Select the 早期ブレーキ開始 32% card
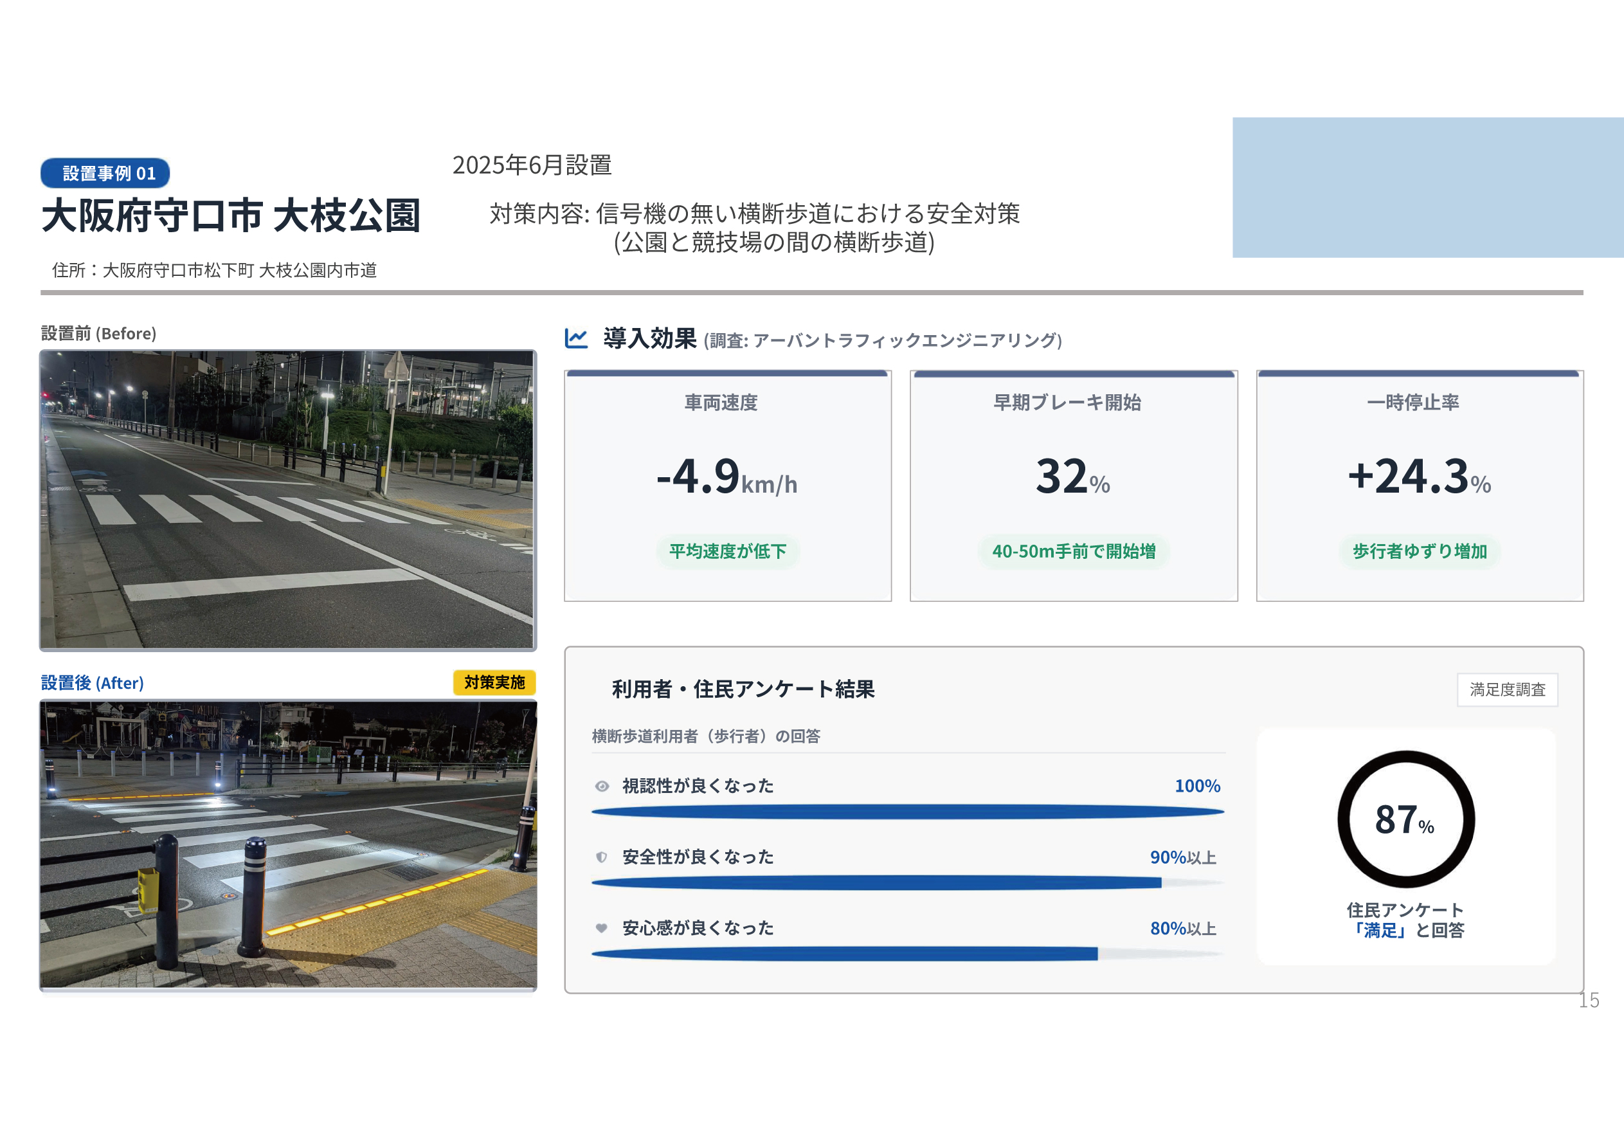This screenshot has height=1148, width=1624. click(1073, 486)
